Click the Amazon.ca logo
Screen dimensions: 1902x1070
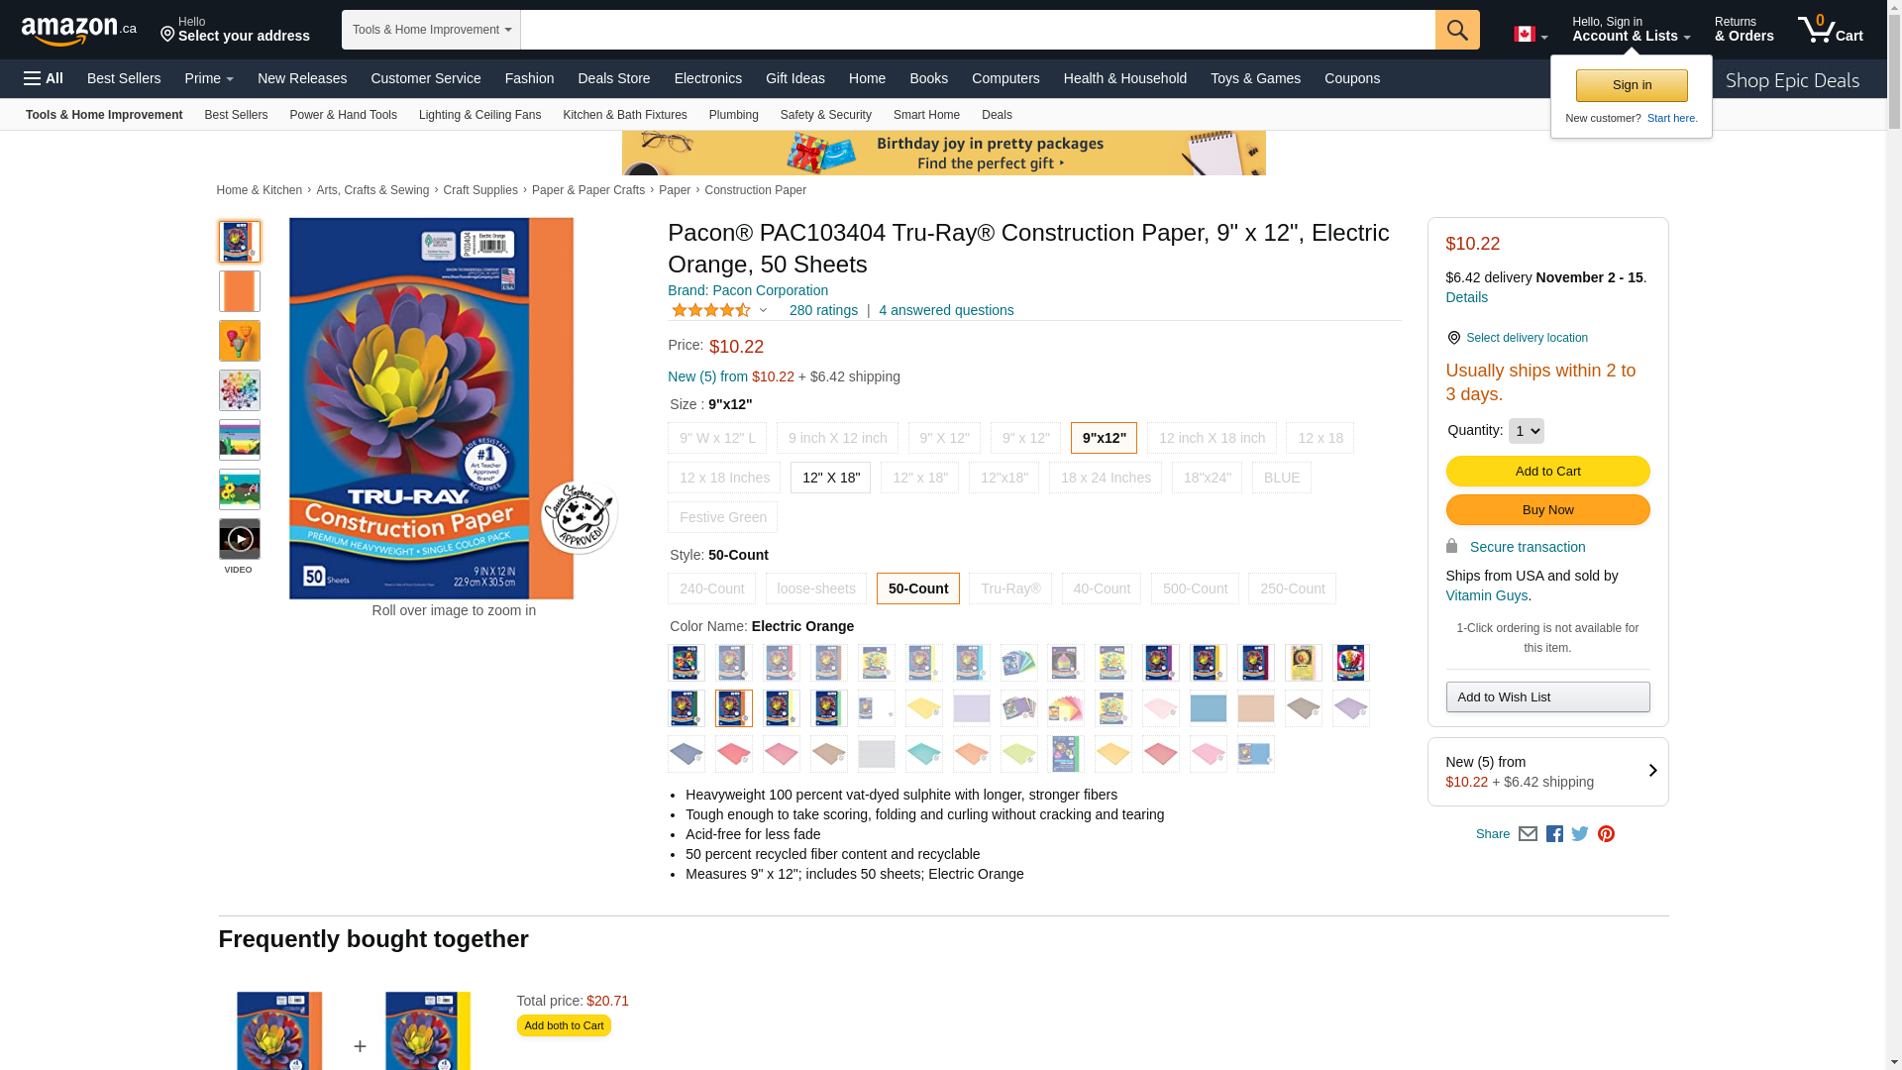click(x=79, y=31)
